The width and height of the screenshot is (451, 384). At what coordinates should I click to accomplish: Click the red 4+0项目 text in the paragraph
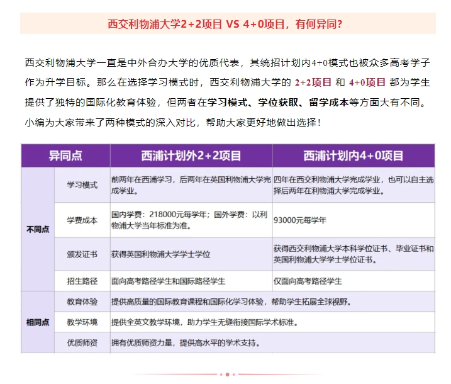point(367,82)
